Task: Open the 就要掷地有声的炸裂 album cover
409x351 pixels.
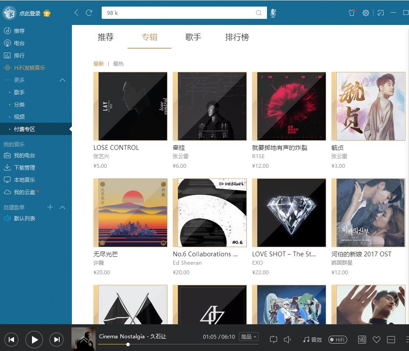Action: pos(289,106)
